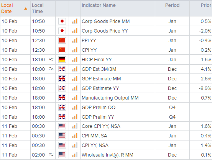The image size is (212, 160).
Task: Click the Prior column header
Action: click(206, 5)
